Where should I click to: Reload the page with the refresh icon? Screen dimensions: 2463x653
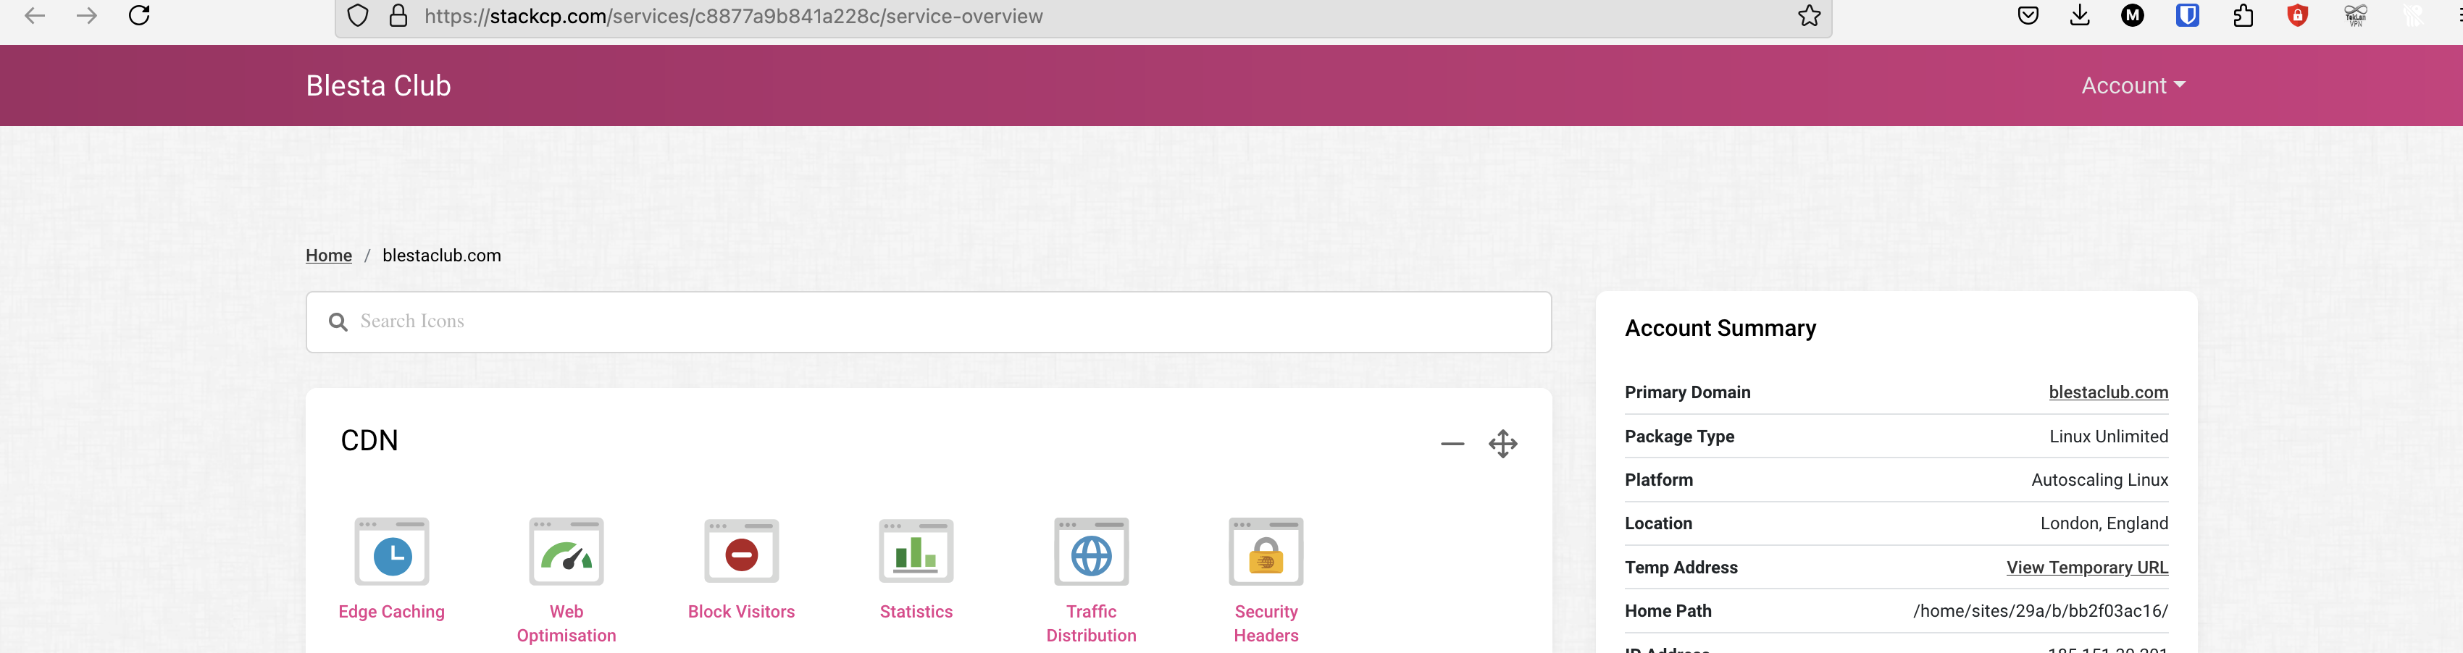(140, 15)
